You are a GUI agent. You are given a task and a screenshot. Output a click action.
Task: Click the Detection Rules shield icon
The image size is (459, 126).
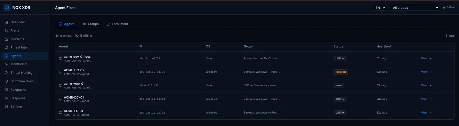pyautogui.click(x=6, y=81)
